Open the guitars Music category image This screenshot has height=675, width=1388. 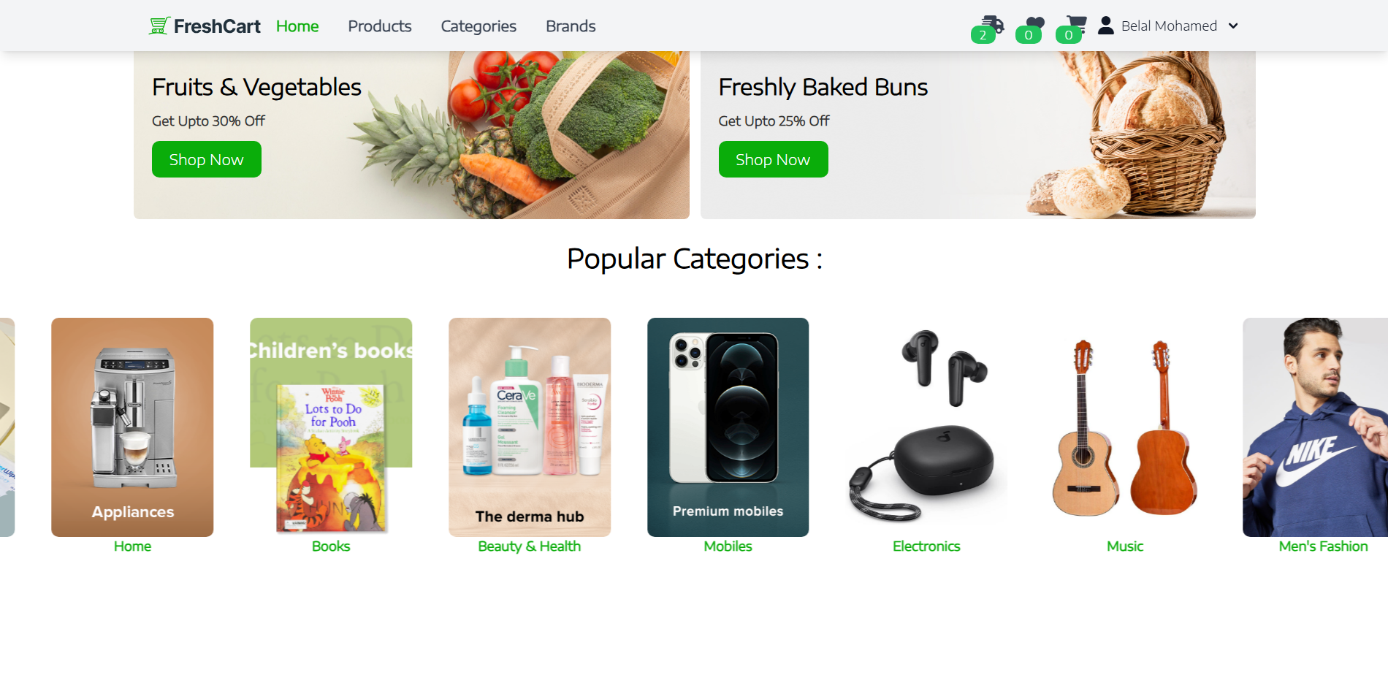click(x=1125, y=427)
